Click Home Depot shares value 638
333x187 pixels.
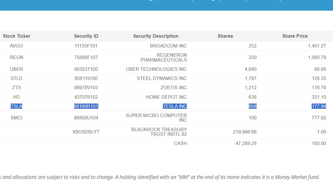tap(253, 97)
